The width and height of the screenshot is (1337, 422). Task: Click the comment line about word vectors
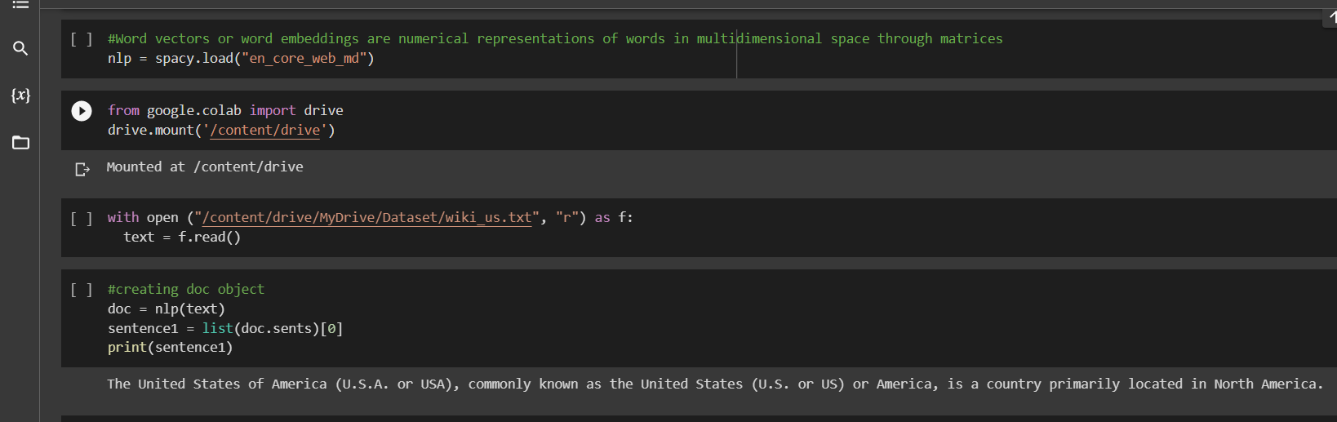coord(555,38)
